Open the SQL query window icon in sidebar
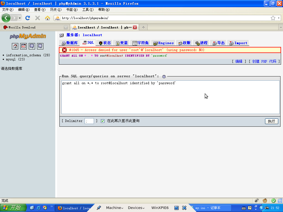This screenshot has height=212, width=283. [x=23, y=46]
